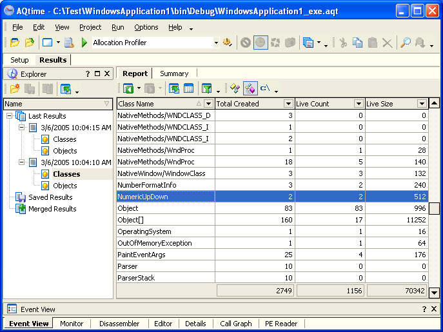Click the Delete X toolbar icon
The width and height of the screenshot is (443, 332).
[387, 43]
